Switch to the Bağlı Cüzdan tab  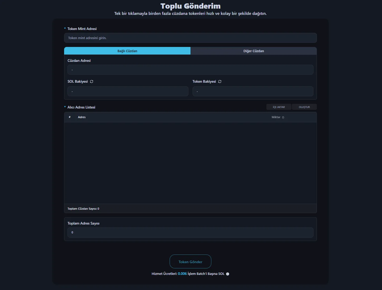(127, 51)
